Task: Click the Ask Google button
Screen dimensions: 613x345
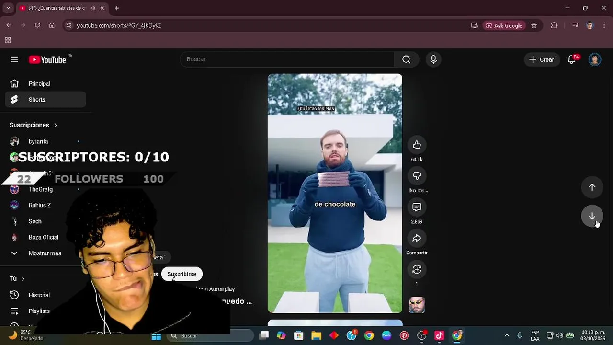Action: (x=504, y=25)
